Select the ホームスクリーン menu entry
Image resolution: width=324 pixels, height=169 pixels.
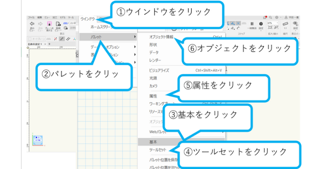pyautogui.click(x=101, y=27)
